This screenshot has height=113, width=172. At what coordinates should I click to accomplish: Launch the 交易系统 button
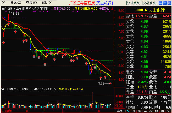149,3
